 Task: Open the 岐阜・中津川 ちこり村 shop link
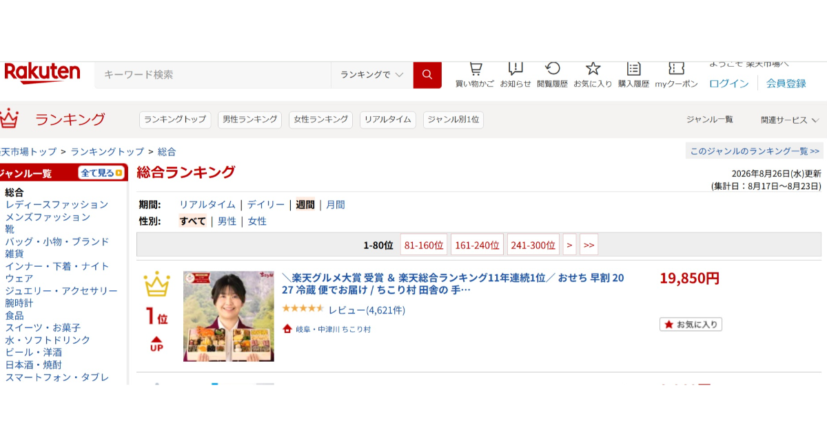334,329
